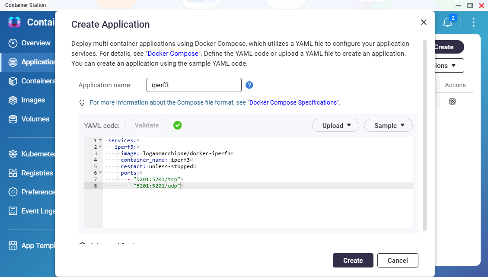Close the Create Application dialog
The image size is (488, 277).
click(424, 22)
